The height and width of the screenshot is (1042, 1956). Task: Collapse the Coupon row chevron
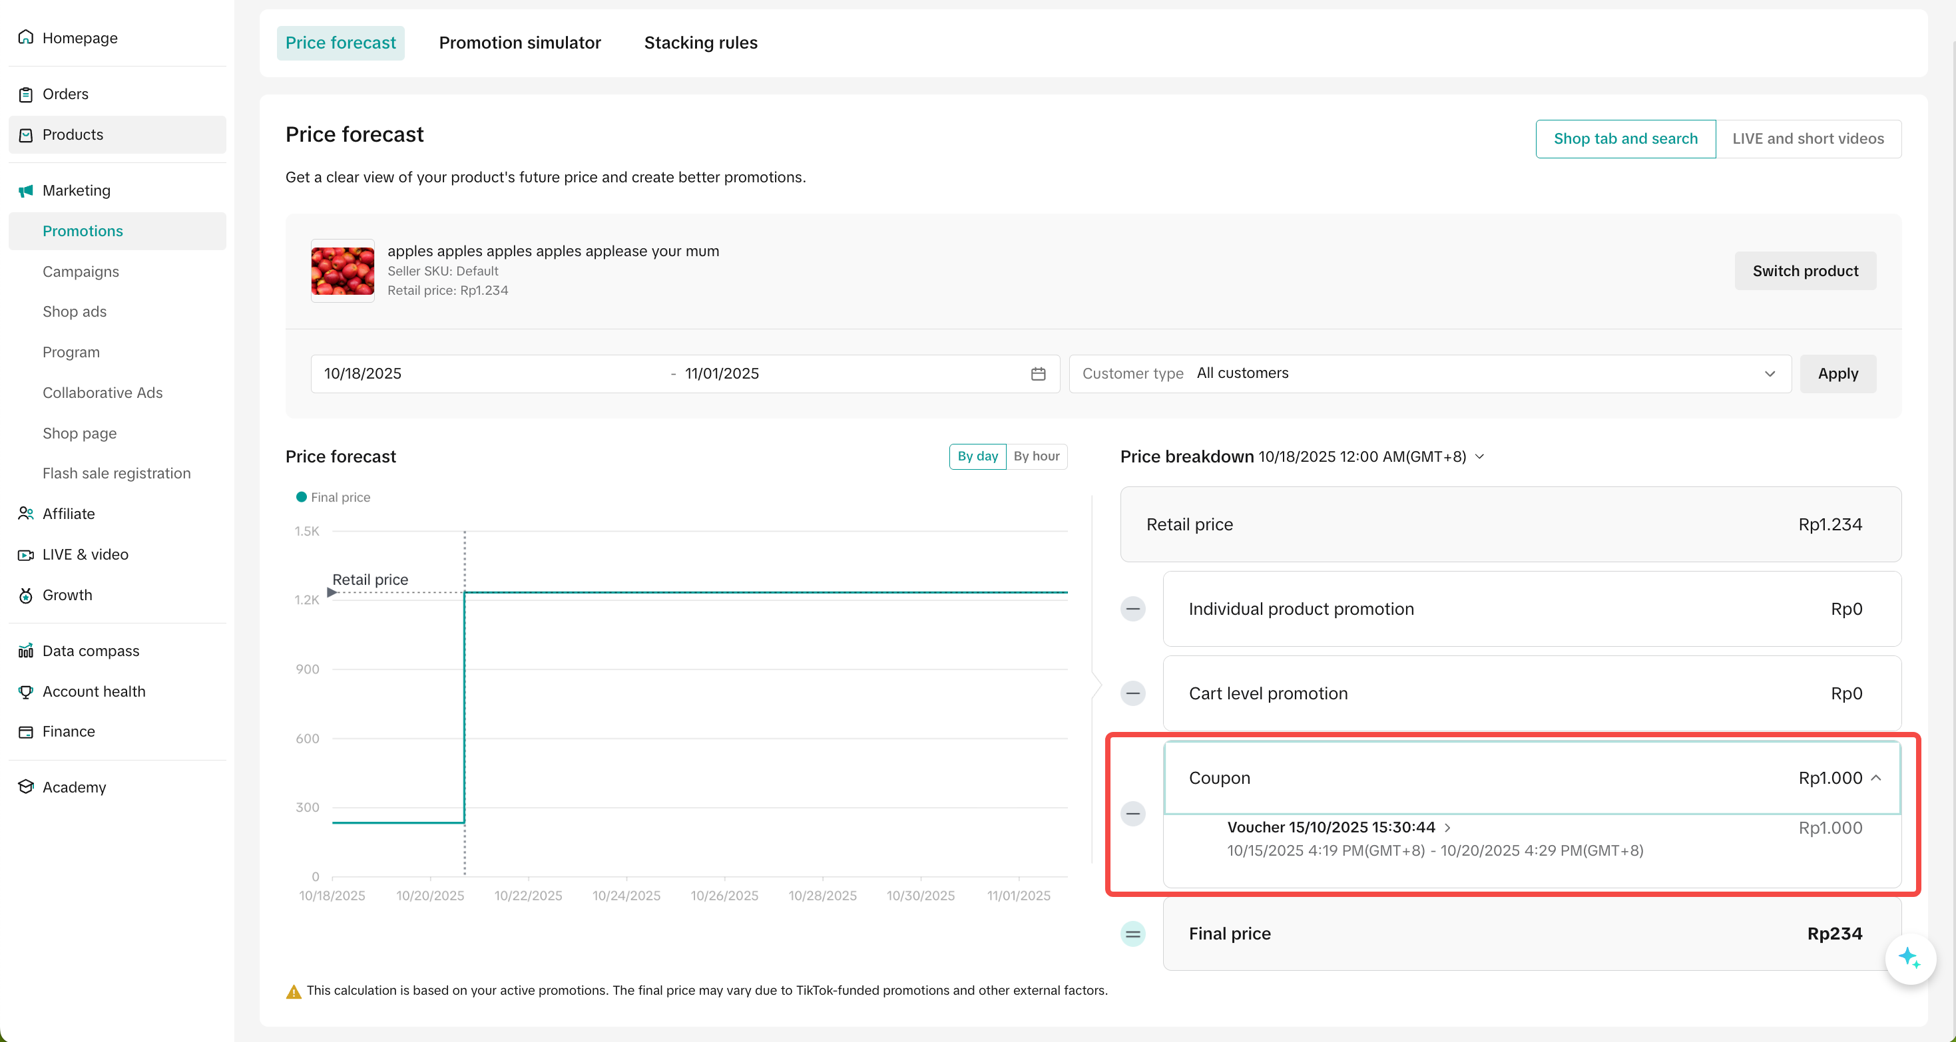point(1876,778)
